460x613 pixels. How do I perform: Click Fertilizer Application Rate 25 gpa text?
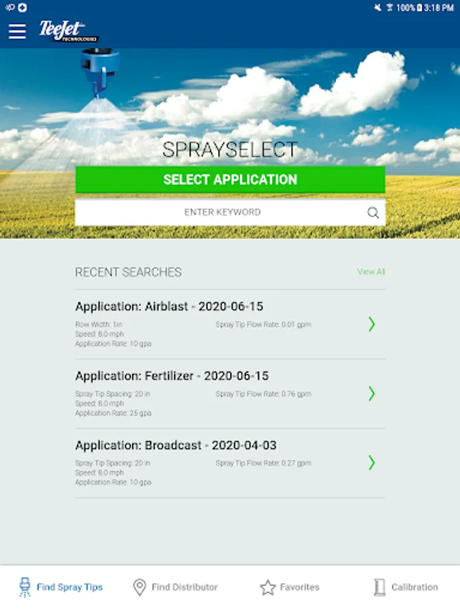click(113, 413)
